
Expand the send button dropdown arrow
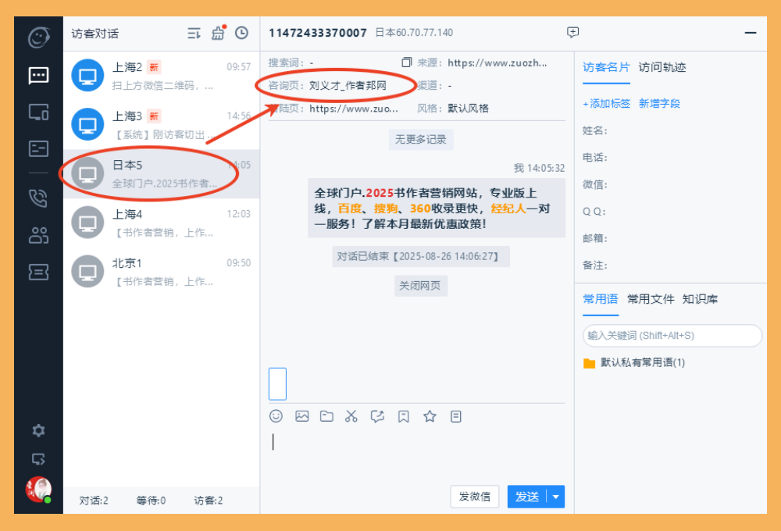coord(556,497)
